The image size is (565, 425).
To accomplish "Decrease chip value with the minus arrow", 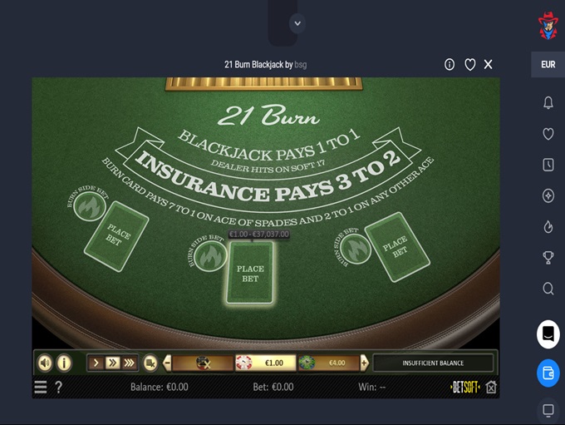I will (167, 363).
